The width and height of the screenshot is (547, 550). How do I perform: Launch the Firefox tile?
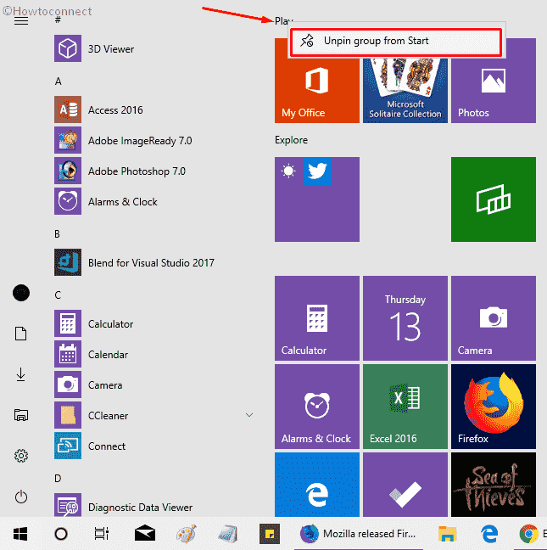pyautogui.click(x=494, y=407)
